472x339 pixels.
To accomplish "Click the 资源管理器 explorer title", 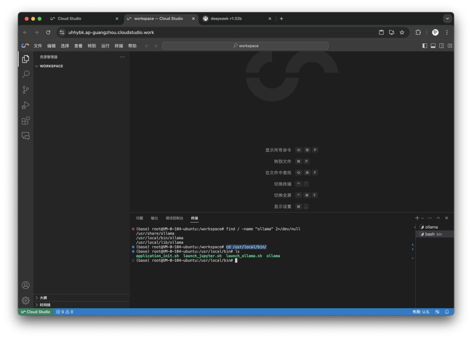I will pyautogui.click(x=48, y=57).
